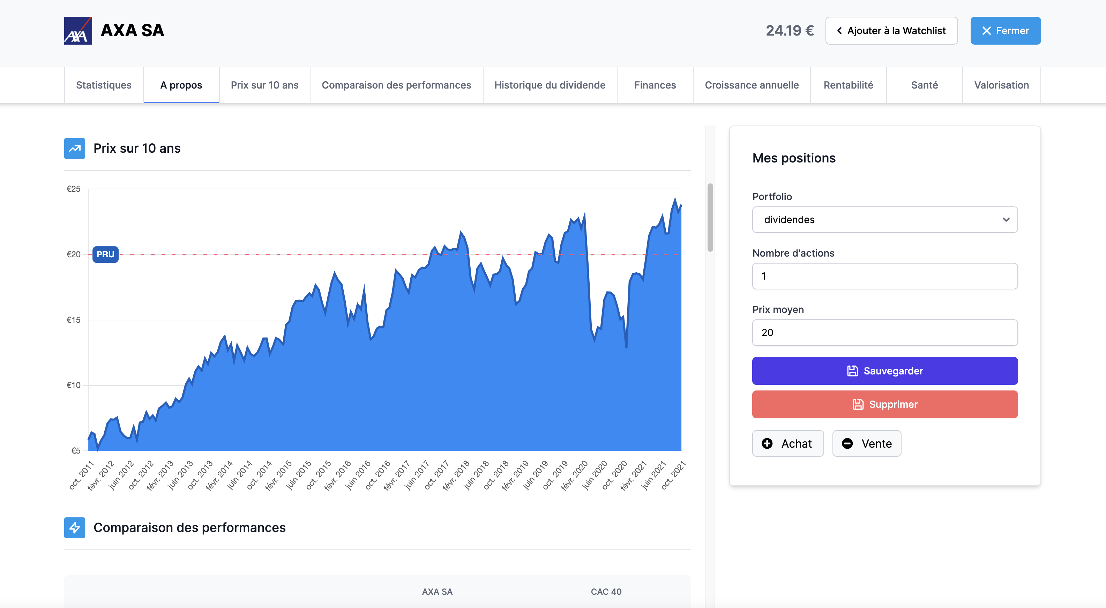The height and width of the screenshot is (608, 1106).
Task: Select the A propos tab
Action: 181,85
